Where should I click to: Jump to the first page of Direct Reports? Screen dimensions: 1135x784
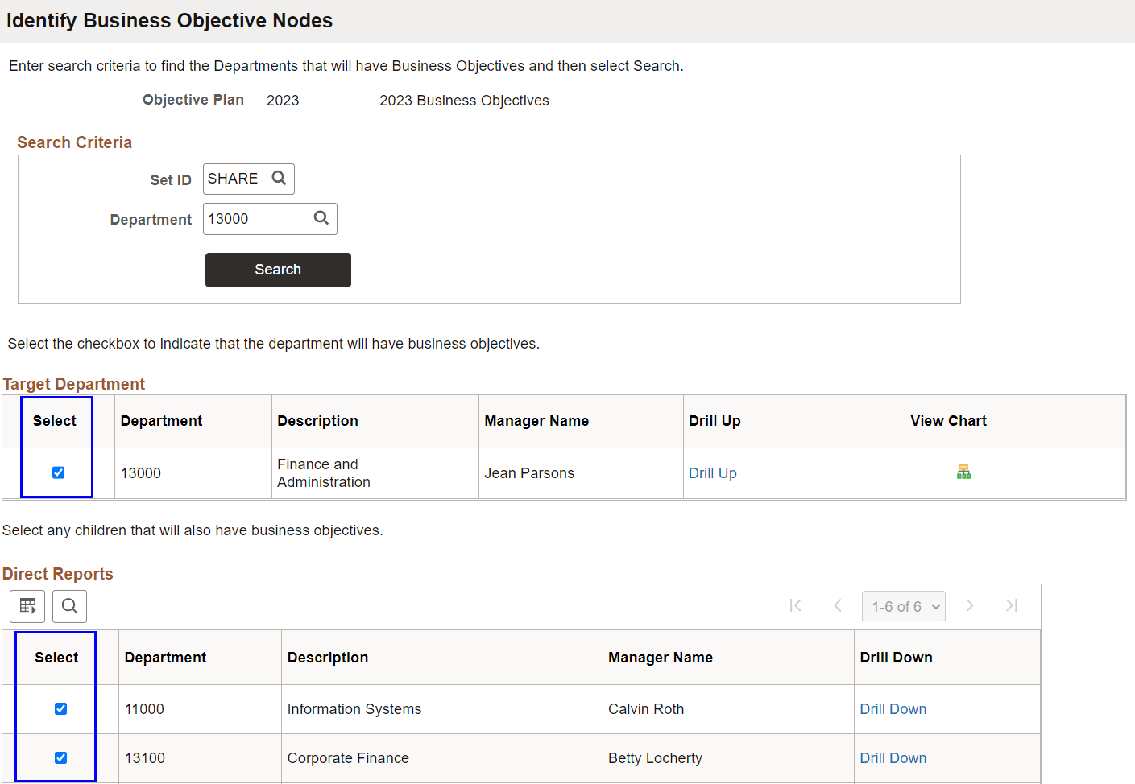[x=796, y=605]
